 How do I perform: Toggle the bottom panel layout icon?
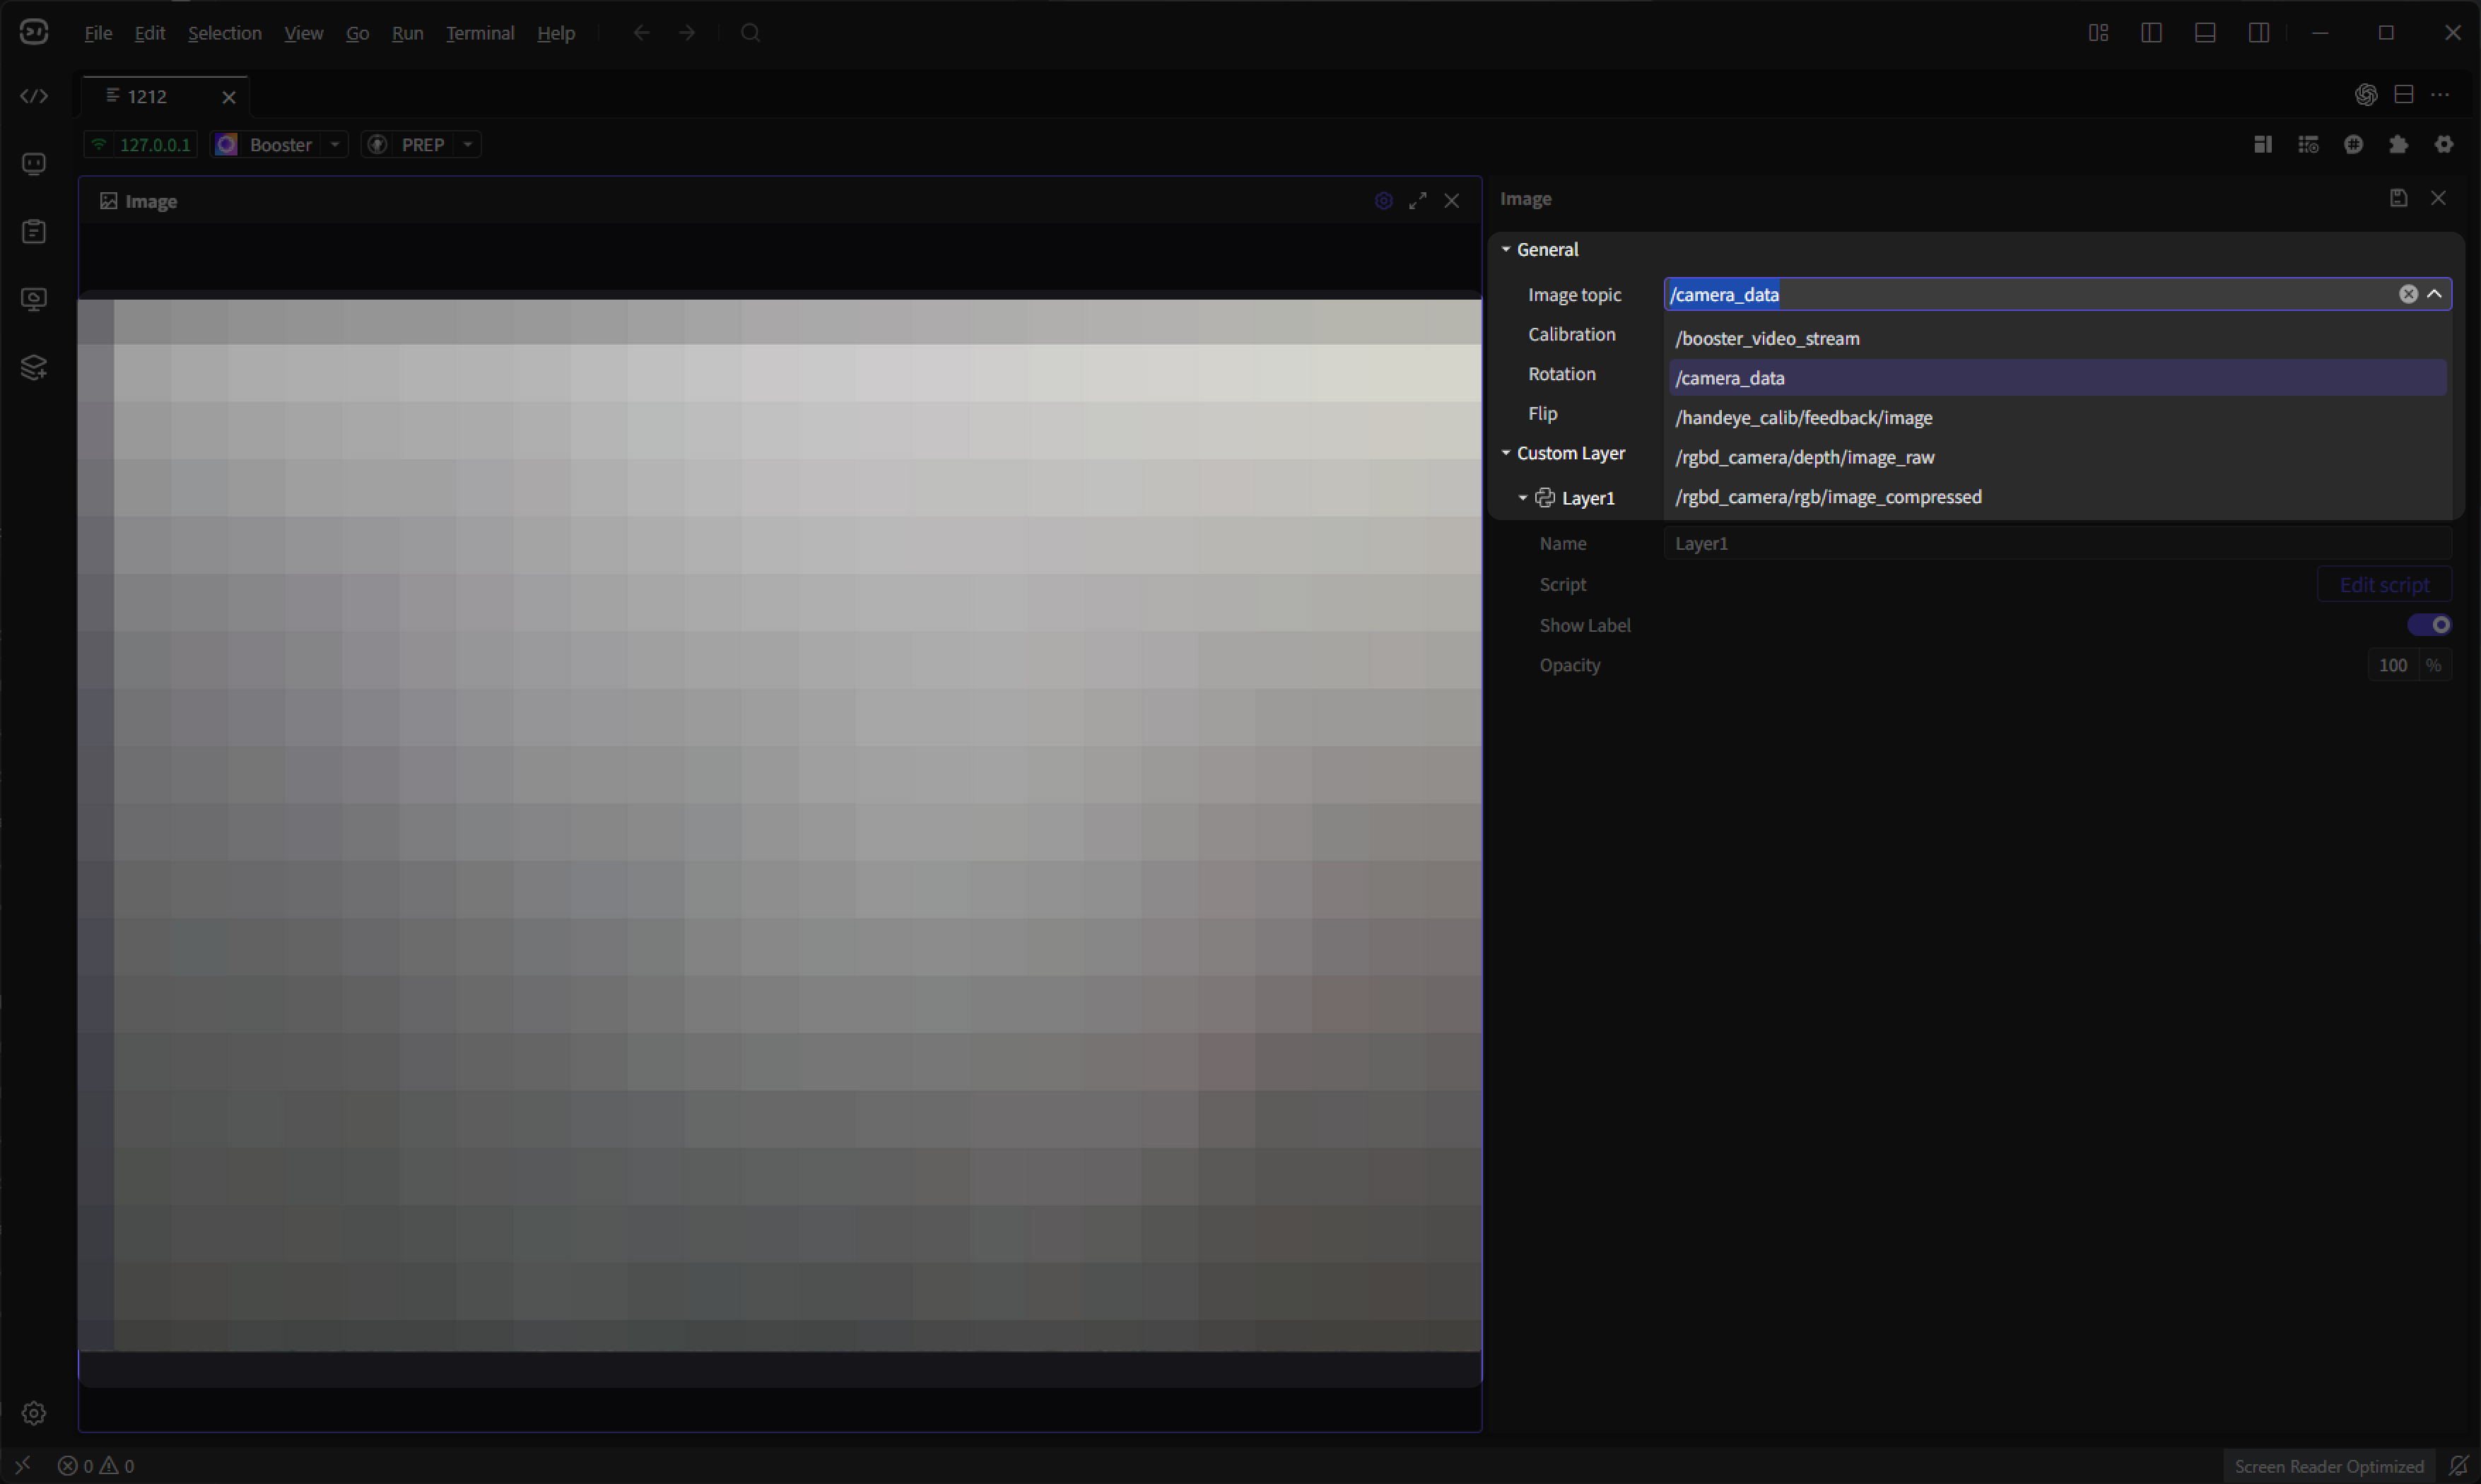(2204, 33)
